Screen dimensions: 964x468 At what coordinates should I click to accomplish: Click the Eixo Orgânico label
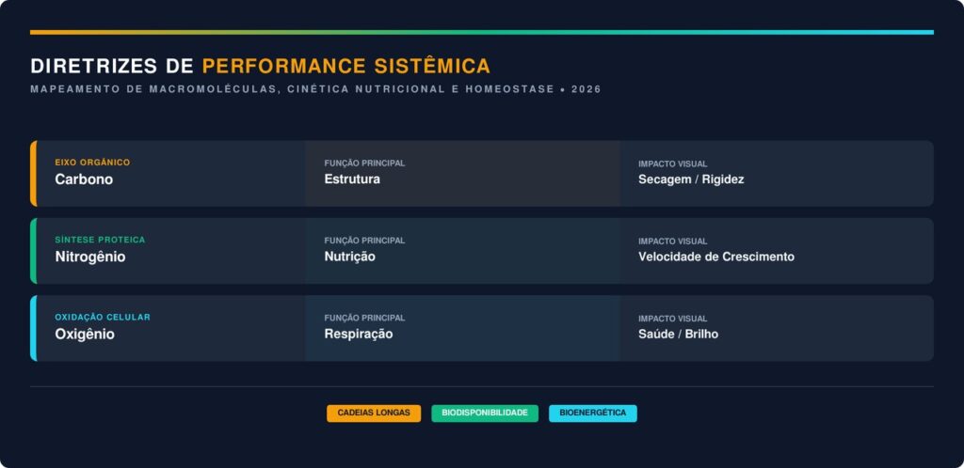coord(92,163)
